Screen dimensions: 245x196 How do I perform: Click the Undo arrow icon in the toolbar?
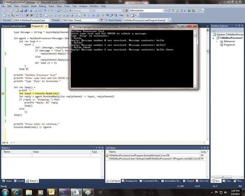coord(45,10)
